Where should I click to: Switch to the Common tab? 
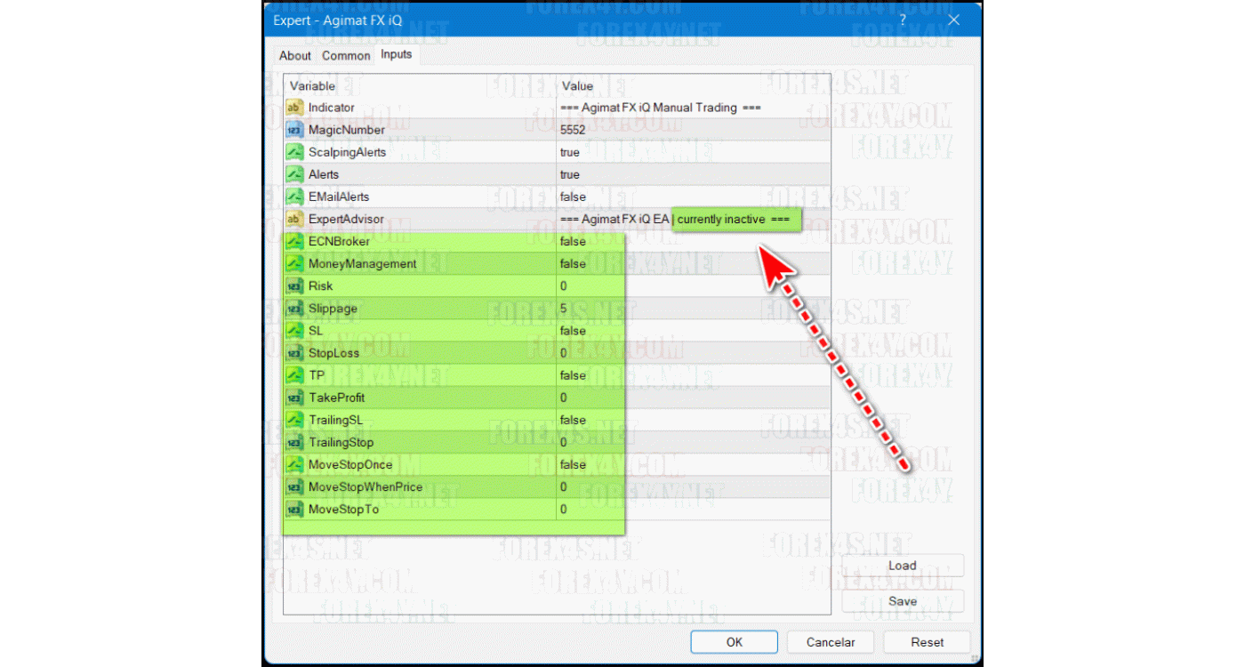346,55
